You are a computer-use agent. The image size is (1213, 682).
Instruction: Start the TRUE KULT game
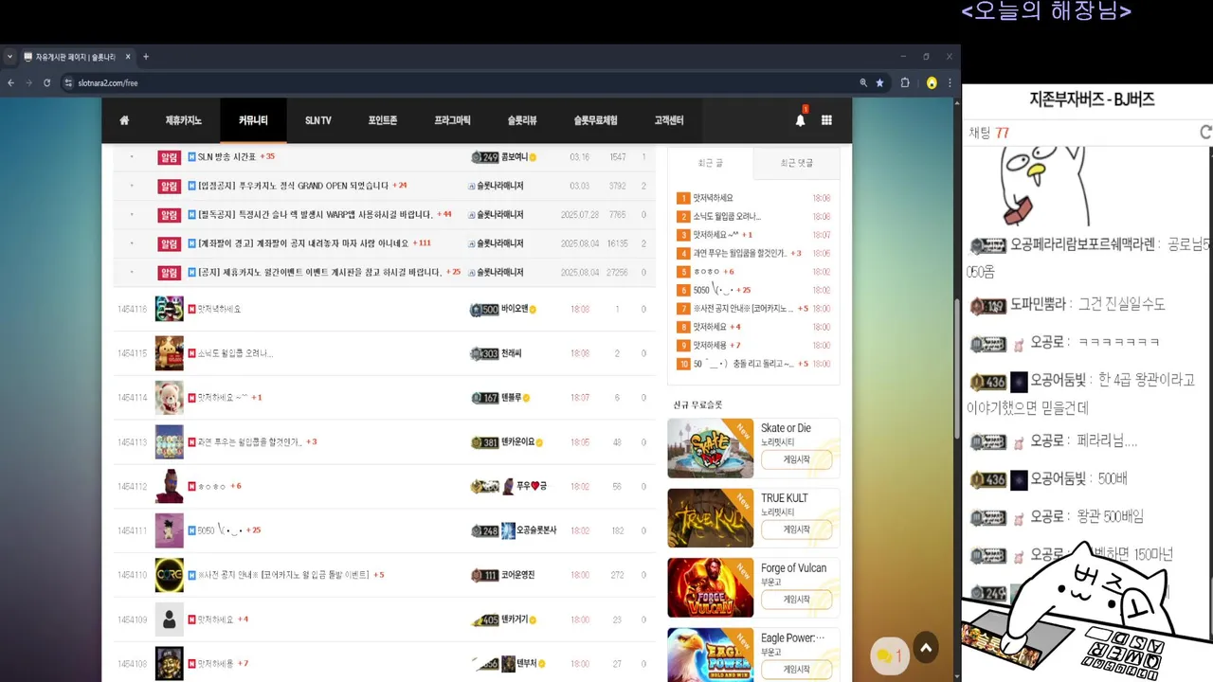coord(796,529)
